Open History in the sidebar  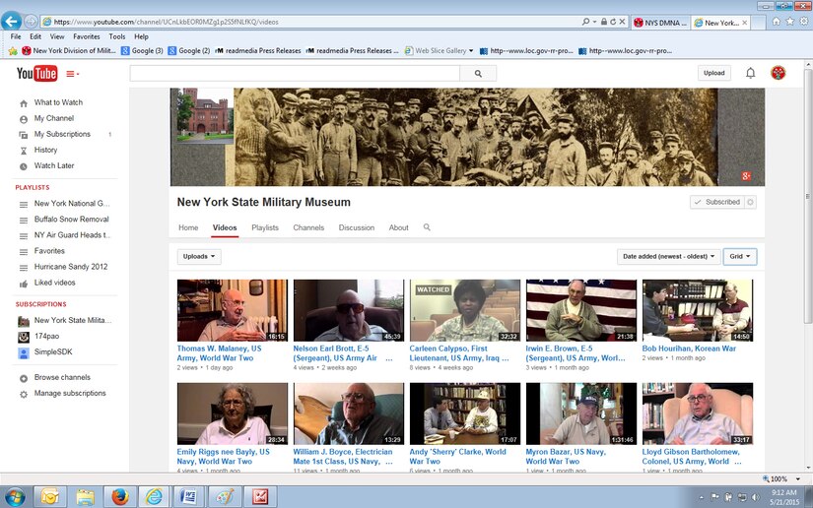point(45,150)
